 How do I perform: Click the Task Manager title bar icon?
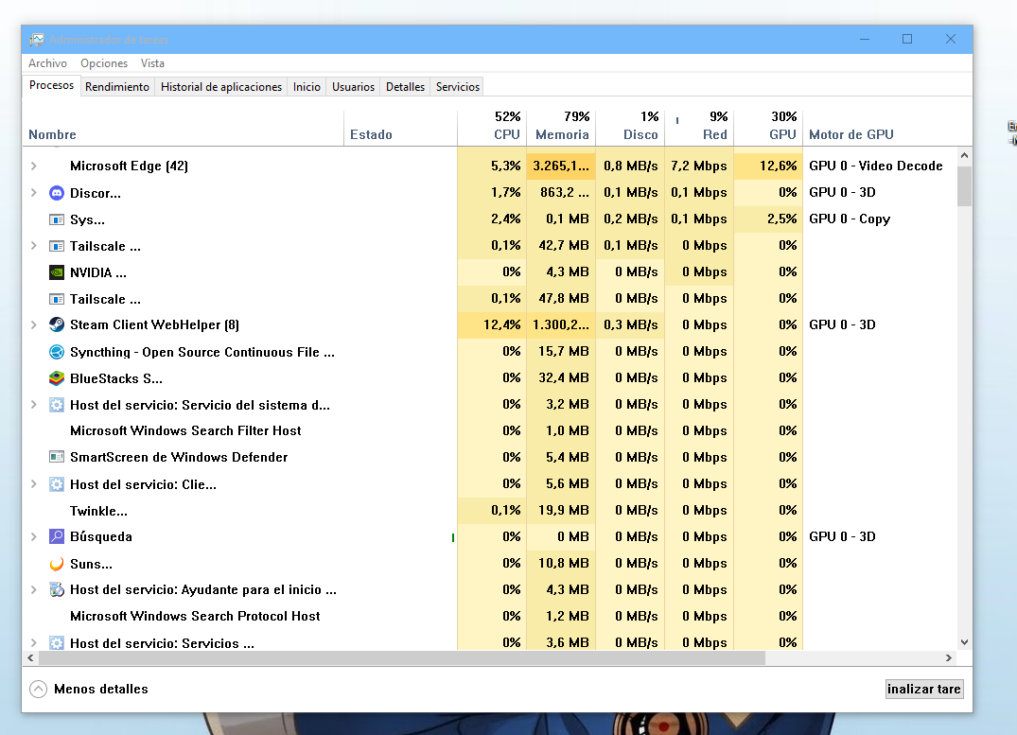(37, 40)
